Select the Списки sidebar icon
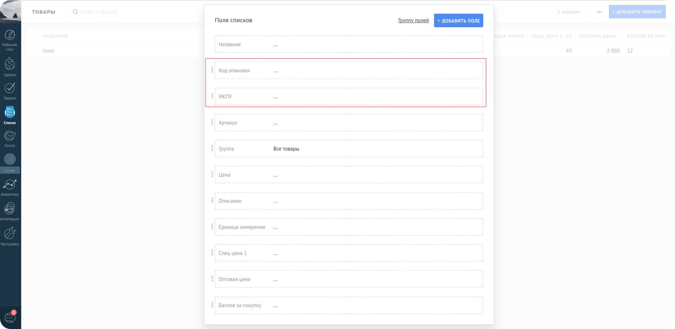This screenshot has height=329, width=675. 10,115
